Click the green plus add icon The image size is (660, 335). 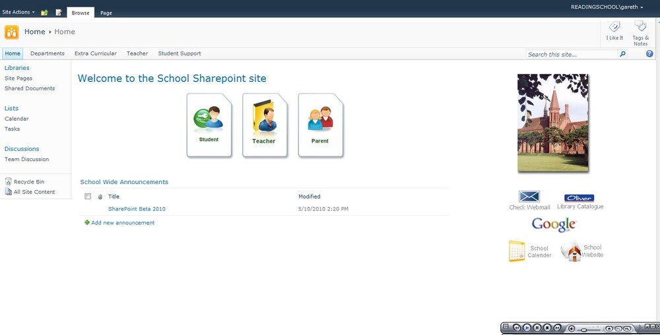pos(87,222)
